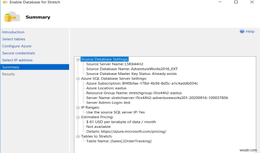
Task: Navigate to Select IP address page
Action: click(x=17, y=60)
